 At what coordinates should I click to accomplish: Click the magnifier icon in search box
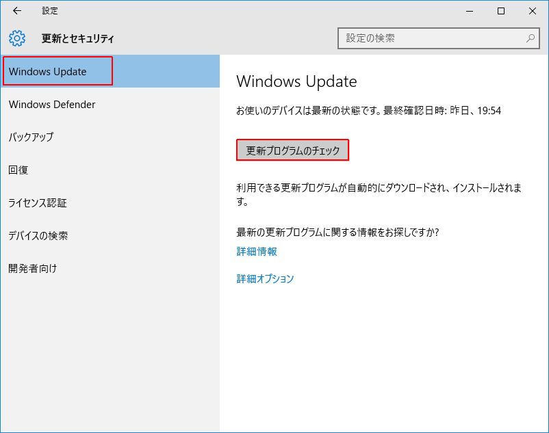pos(531,38)
